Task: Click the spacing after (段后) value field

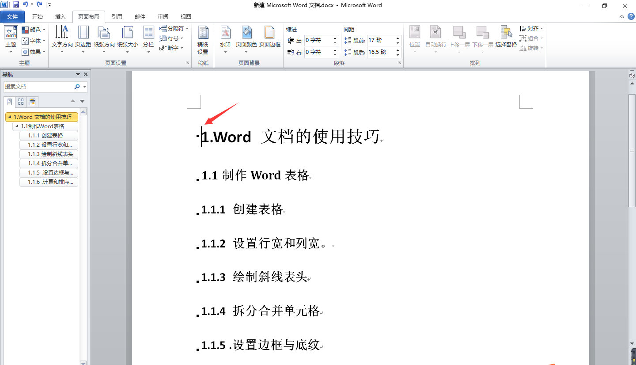Action: click(381, 52)
